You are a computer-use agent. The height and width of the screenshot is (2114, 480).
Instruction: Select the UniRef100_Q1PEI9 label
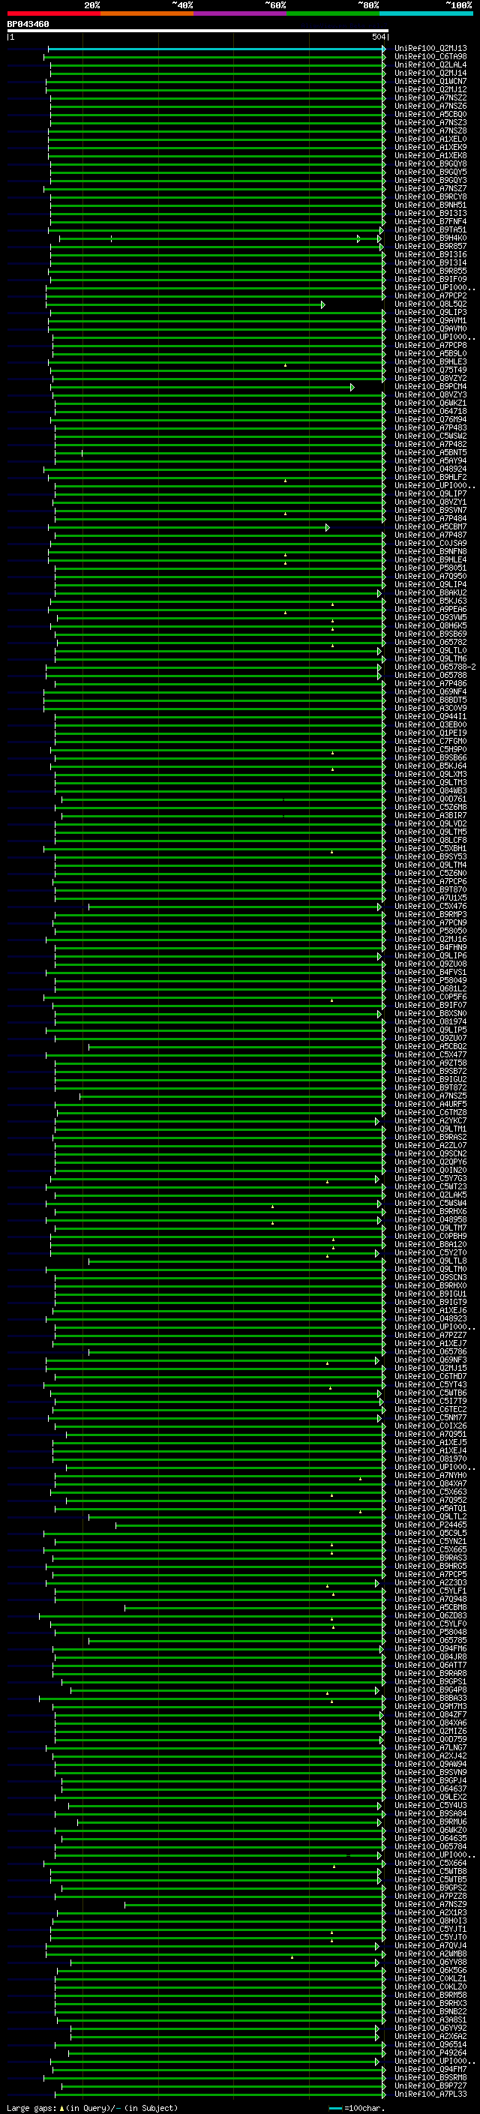coord(430,733)
